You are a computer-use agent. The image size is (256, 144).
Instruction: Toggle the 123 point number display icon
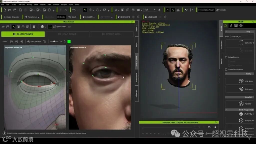tap(50, 27)
